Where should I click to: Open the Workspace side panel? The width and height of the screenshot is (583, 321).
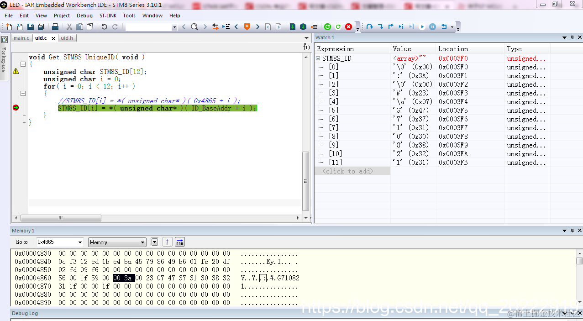(x=4, y=58)
